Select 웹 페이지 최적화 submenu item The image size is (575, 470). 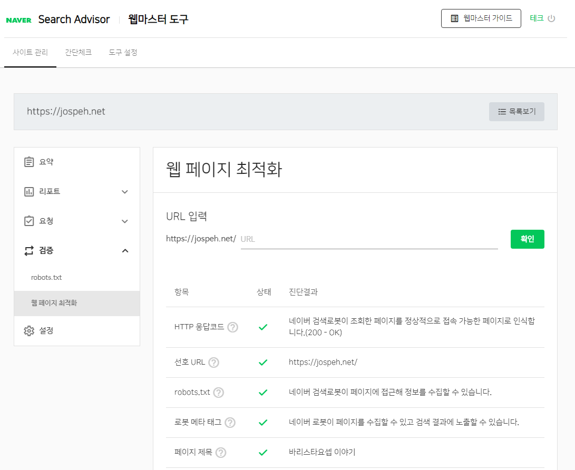point(77,303)
